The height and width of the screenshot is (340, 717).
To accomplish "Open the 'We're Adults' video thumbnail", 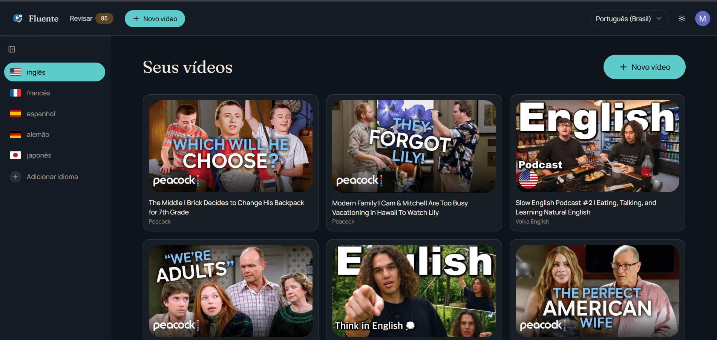I will 231,291.
